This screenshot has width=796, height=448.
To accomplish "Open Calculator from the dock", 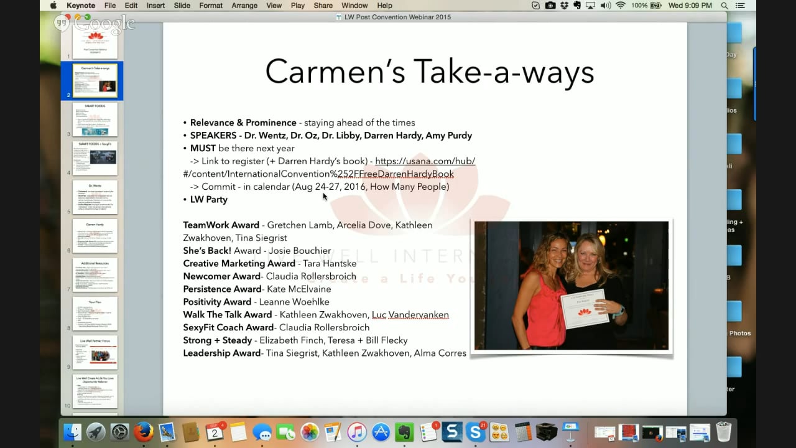I will click(x=523, y=432).
